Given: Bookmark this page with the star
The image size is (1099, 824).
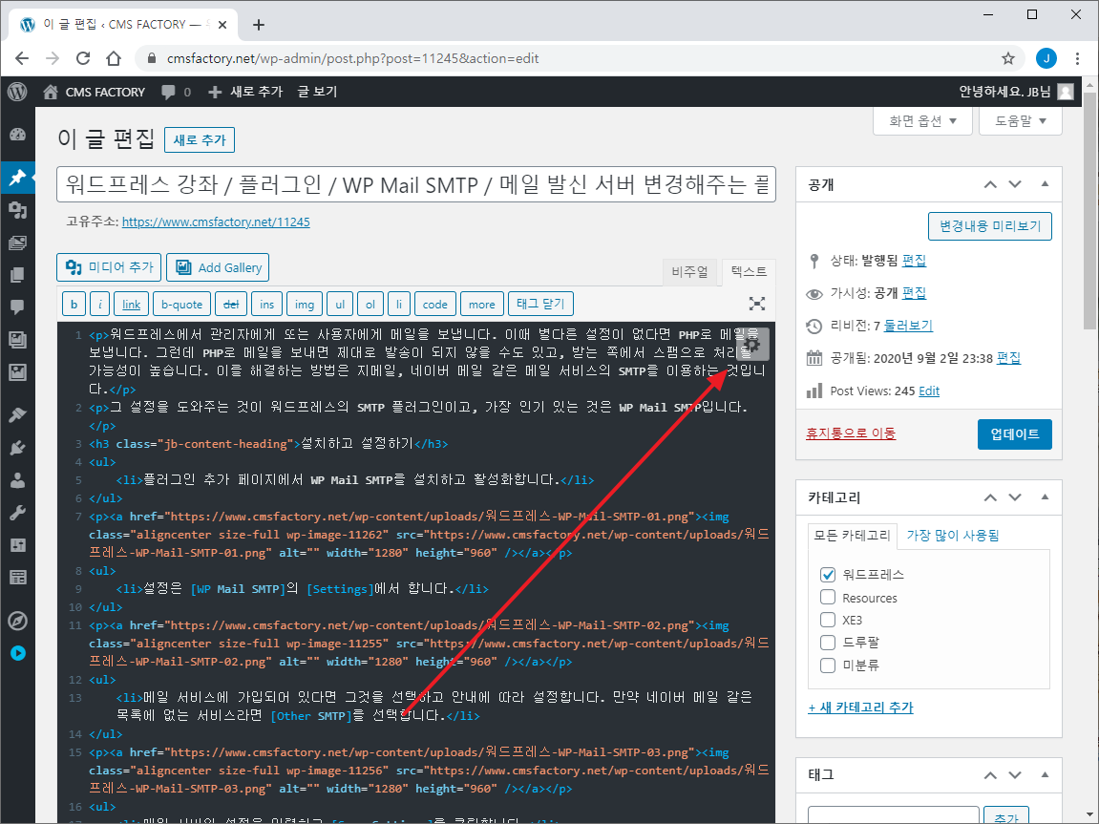Looking at the screenshot, I should 1008,58.
